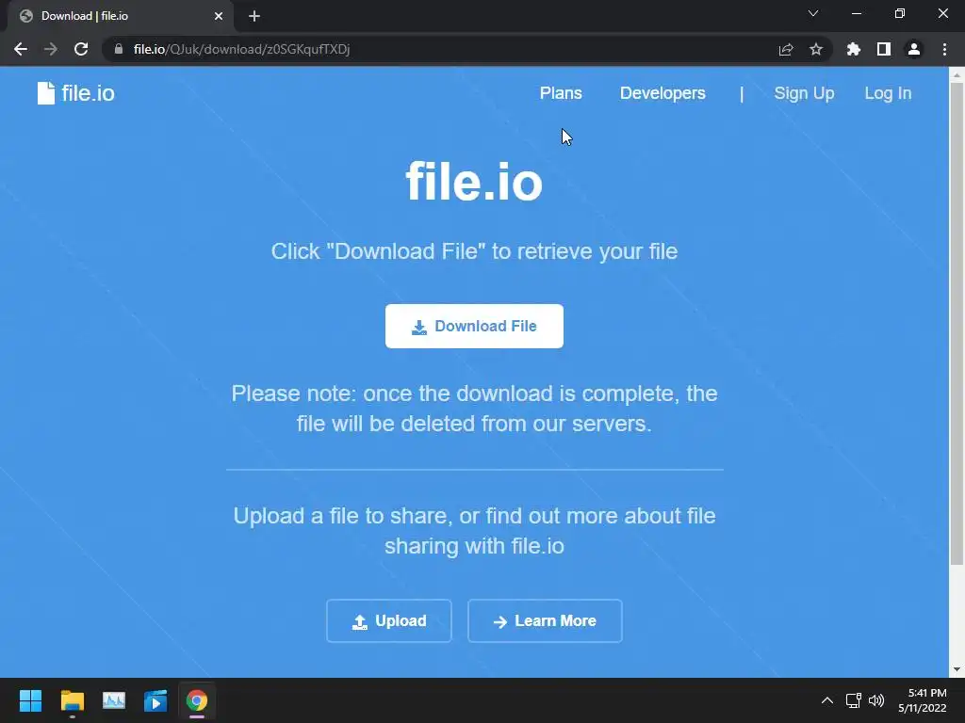The height and width of the screenshot is (723, 965).
Task: Show hidden system tray icons
Action: coord(827,700)
